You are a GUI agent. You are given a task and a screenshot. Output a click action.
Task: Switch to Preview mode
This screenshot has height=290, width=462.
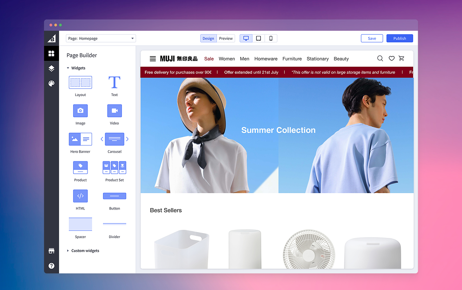226,38
